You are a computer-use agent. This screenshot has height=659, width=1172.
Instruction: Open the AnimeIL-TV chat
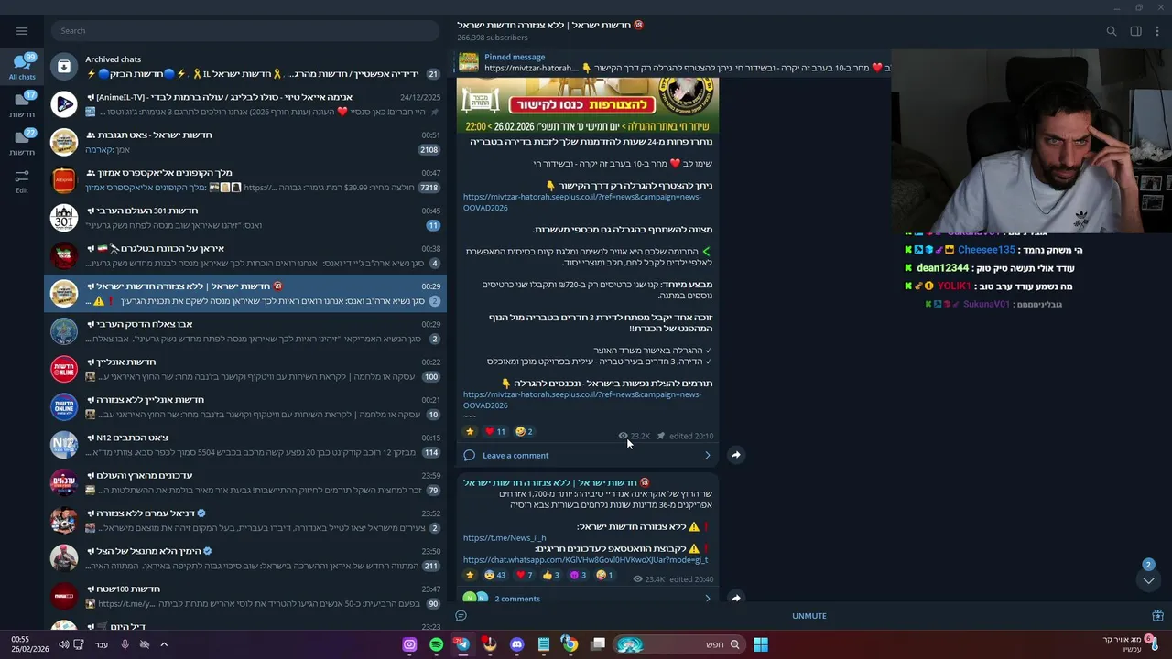pyautogui.click(x=245, y=104)
